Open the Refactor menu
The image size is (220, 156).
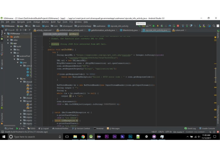(x=45, y=22)
